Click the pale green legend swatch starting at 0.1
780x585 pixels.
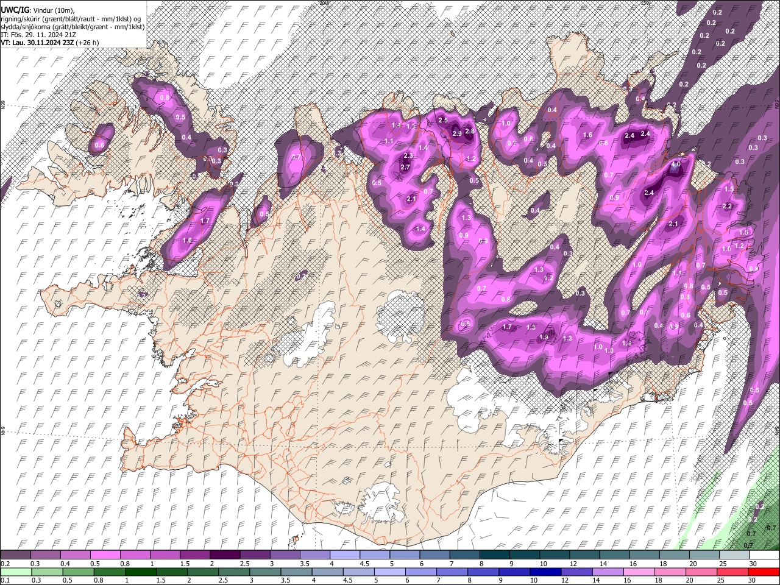point(16,572)
